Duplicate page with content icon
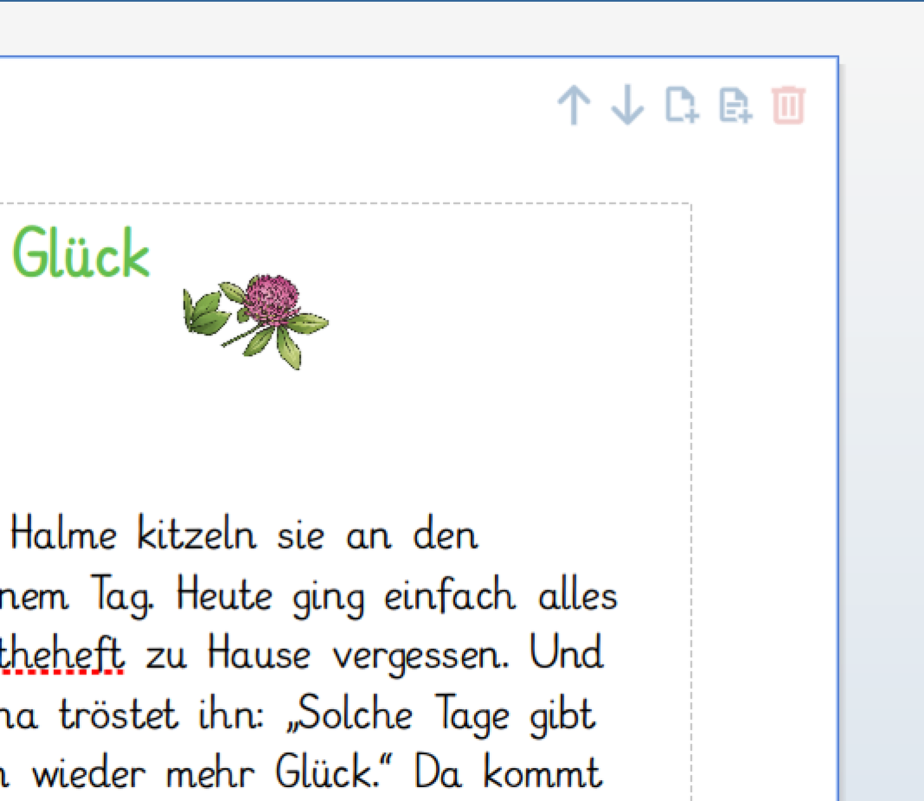 point(735,105)
